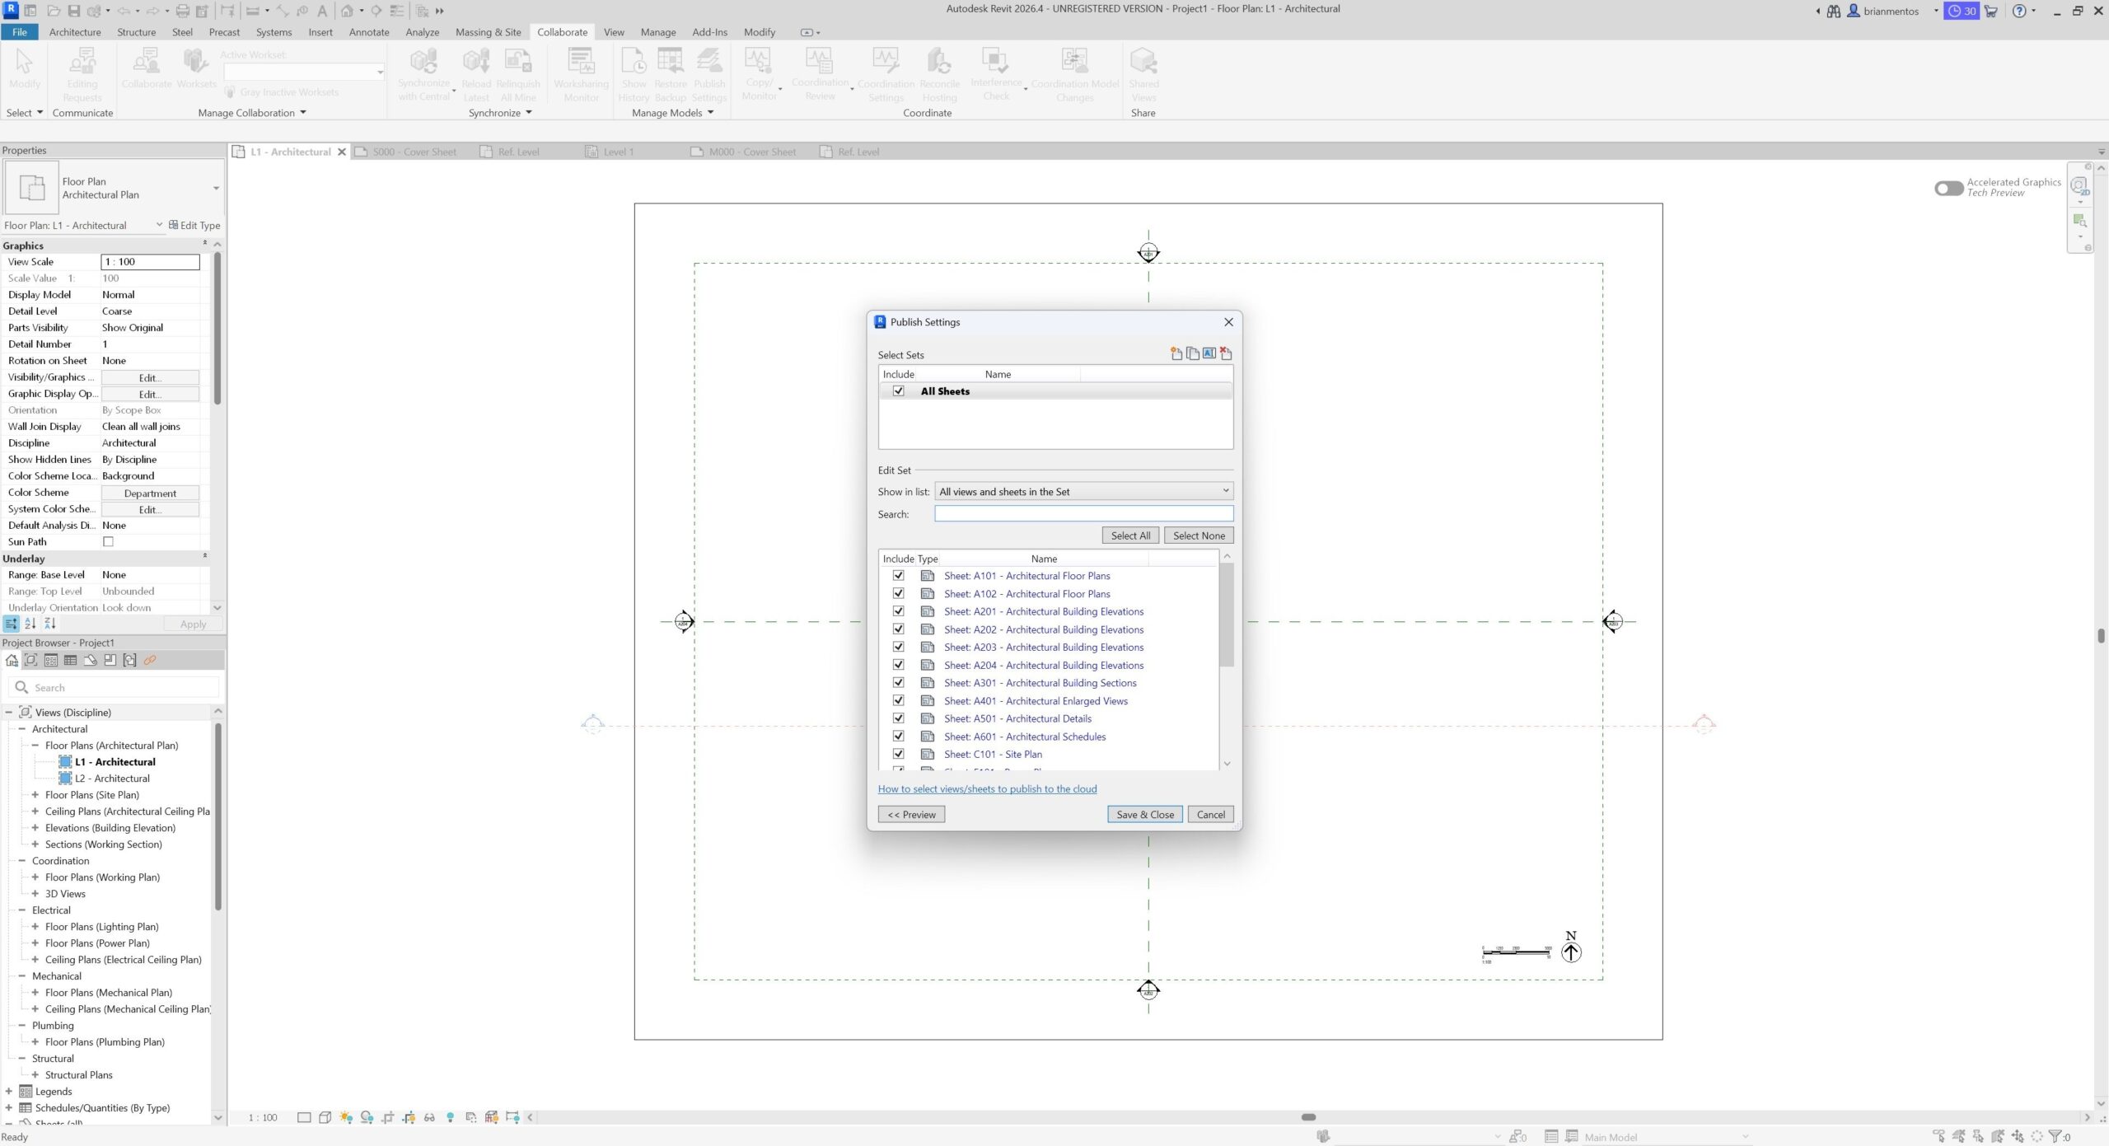
Task: Click the Save & Close button
Action: point(1145,815)
